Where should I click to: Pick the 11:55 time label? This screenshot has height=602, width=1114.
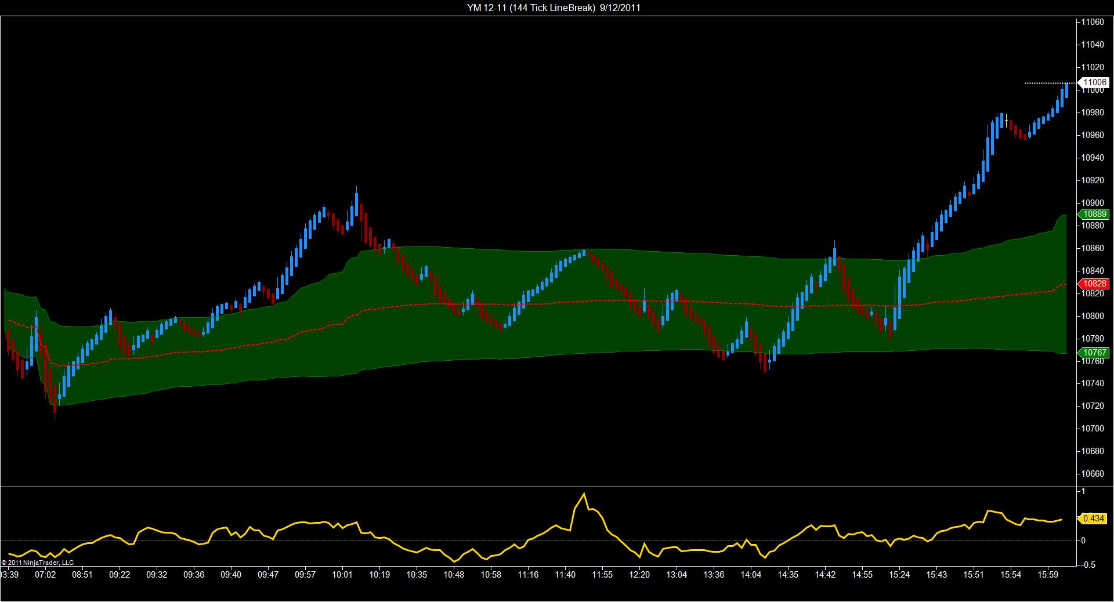pos(602,575)
